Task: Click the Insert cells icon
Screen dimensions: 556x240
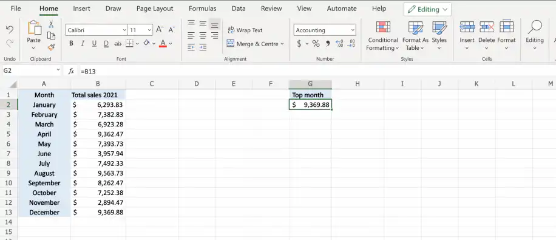Action: pos(467,27)
